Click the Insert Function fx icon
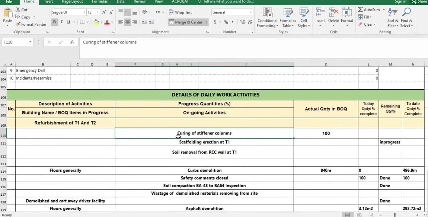 click(x=72, y=42)
